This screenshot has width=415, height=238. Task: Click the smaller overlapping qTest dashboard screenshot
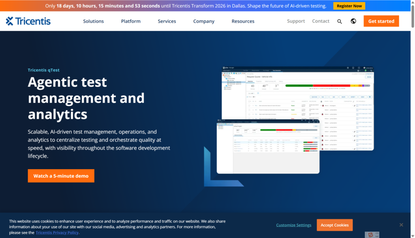point(268,146)
